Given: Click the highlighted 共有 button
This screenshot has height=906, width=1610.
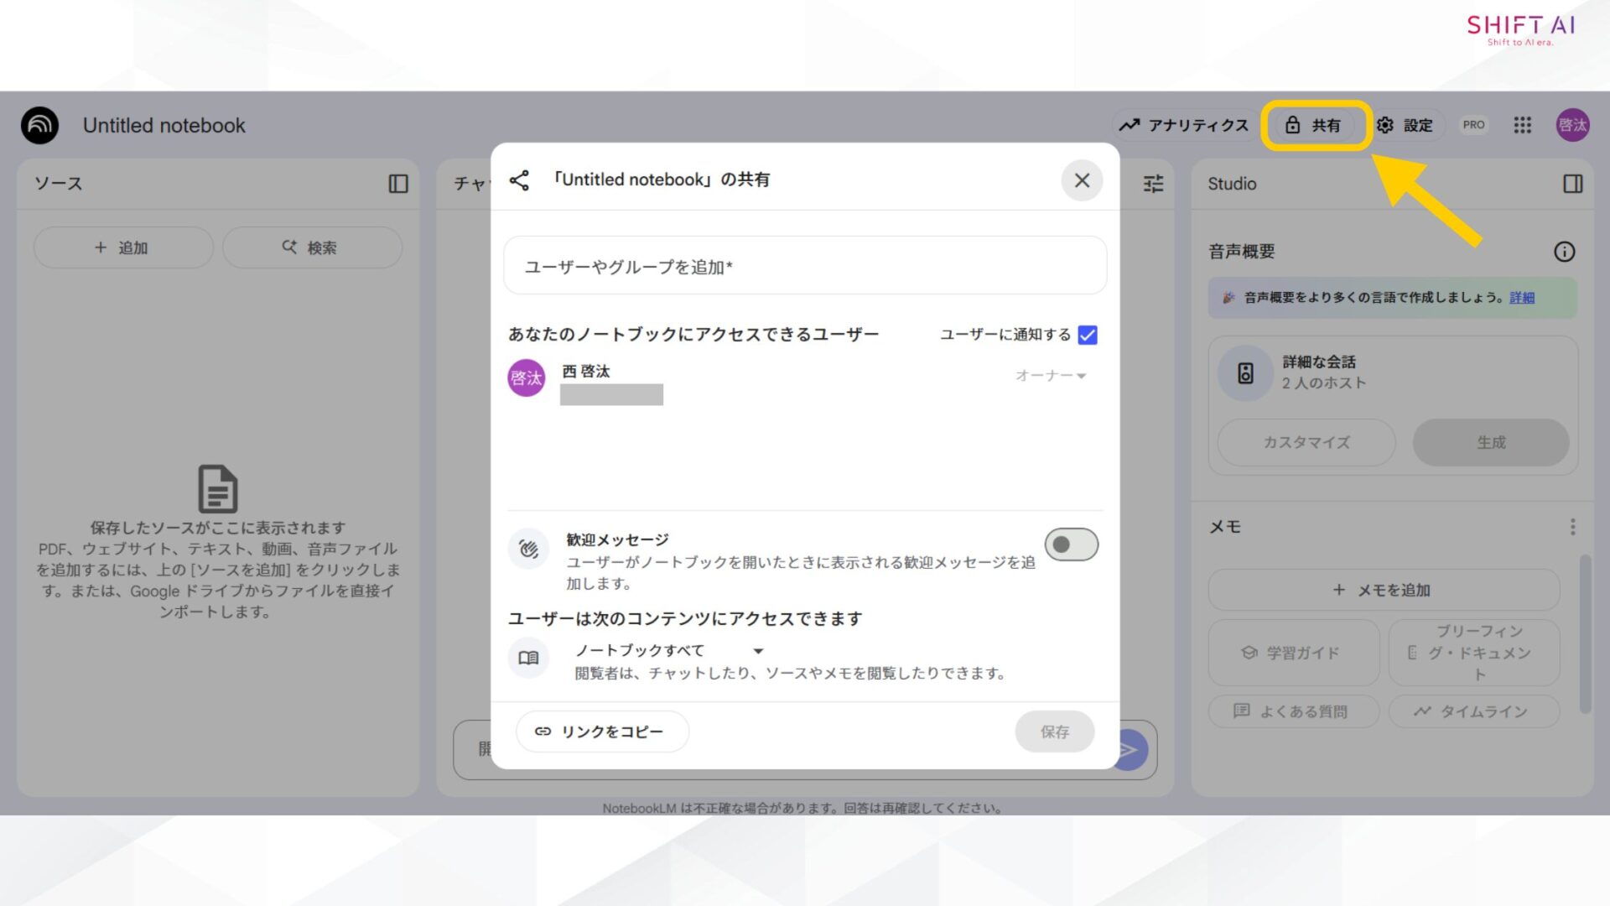Looking at the screenshot, I should (x=1317, y=125).
